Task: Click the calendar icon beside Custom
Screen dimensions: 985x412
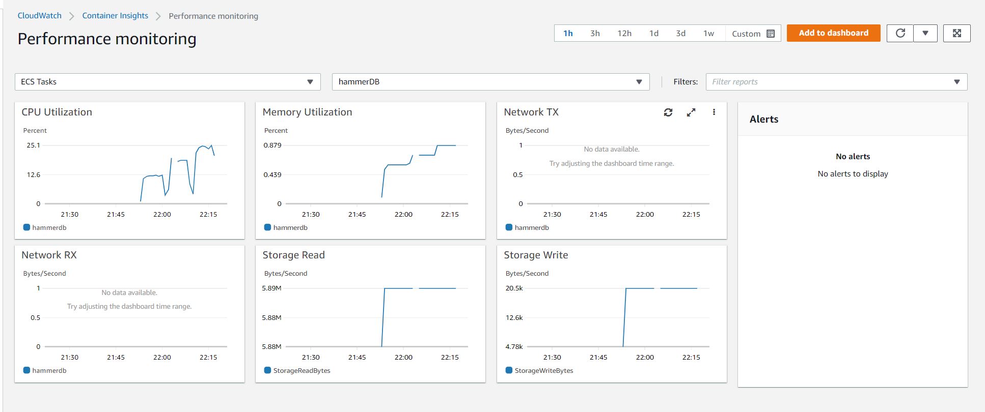Action: [x=770, y=34]
